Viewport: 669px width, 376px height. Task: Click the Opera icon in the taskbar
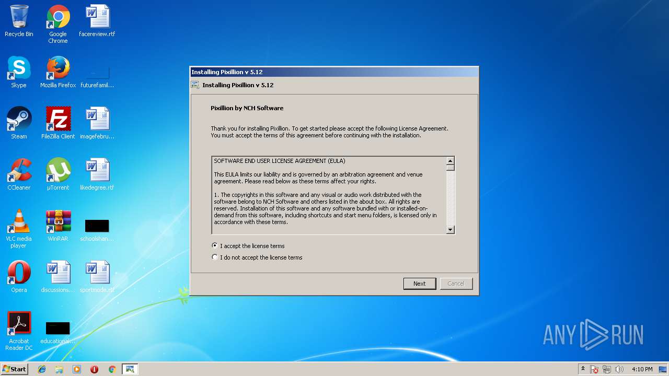click(95, 369)
